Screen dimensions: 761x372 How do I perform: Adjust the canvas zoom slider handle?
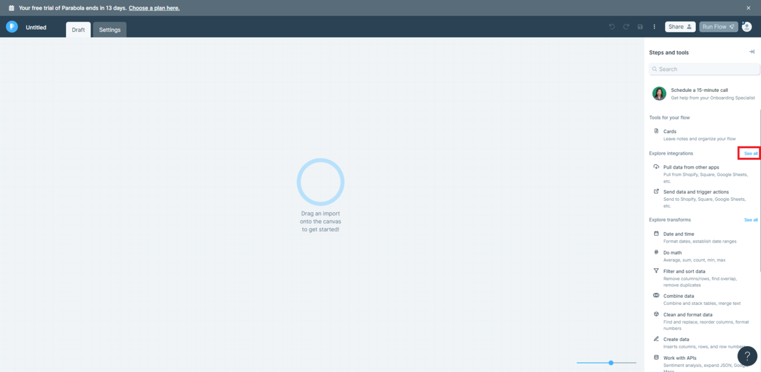[611, 362]
